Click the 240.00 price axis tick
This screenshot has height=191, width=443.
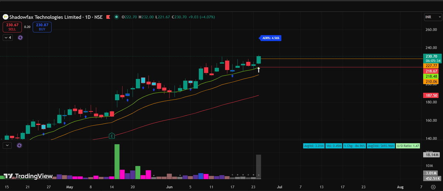(x=431, y=48)
